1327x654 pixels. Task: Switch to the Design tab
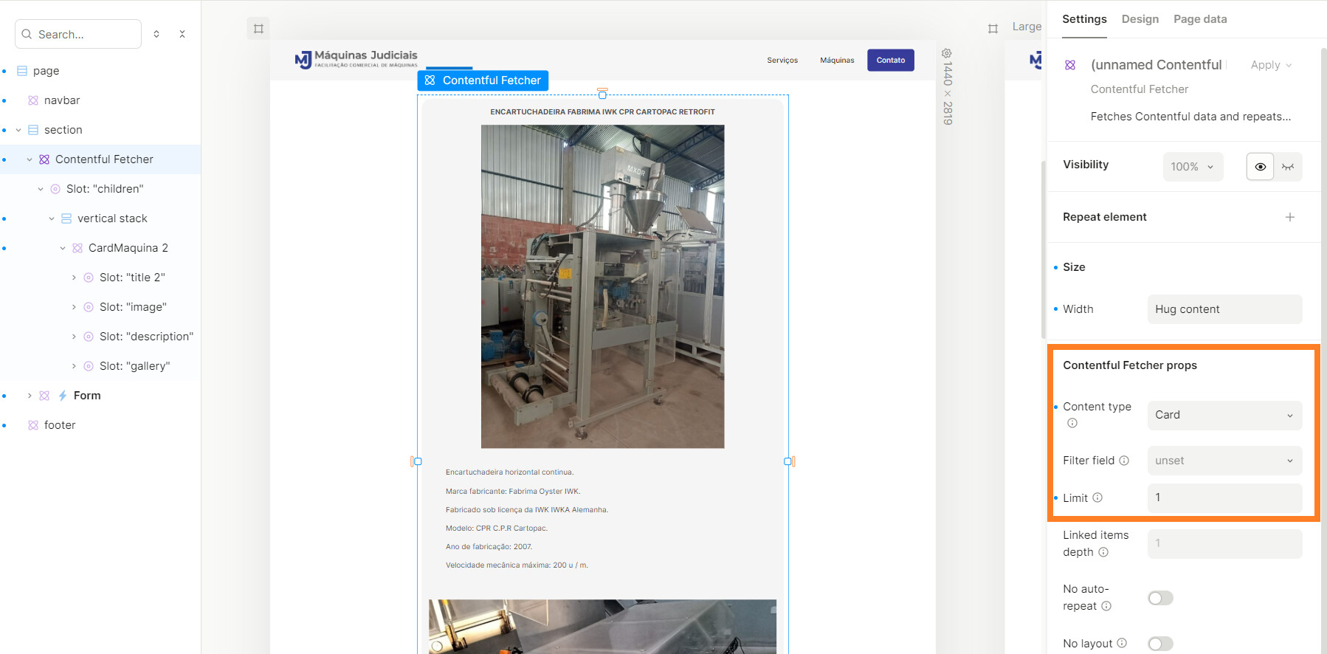tap(1140, 19)
